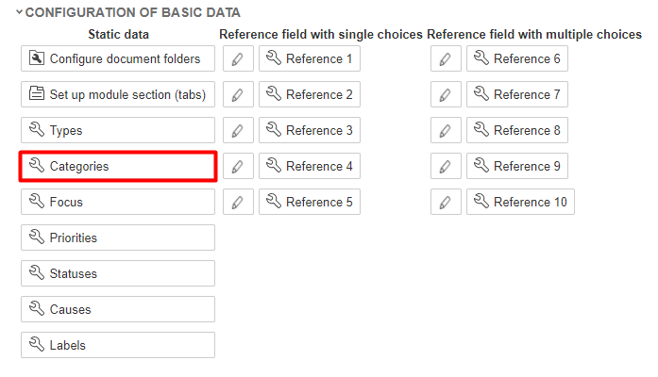Click the pencil edit icon beside Reference 3
658x377 pixels.
[x=238, y=131]
